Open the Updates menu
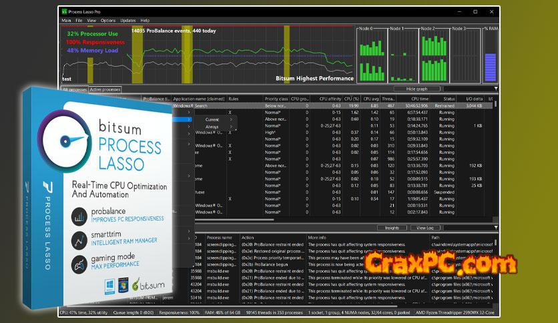The image size is (558, 323). point(127,21)
